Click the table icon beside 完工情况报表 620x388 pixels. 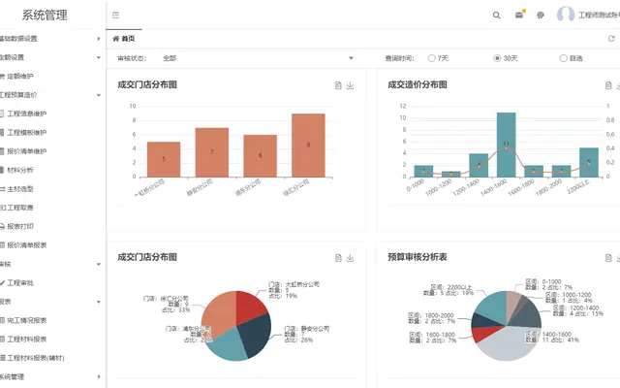2,320
